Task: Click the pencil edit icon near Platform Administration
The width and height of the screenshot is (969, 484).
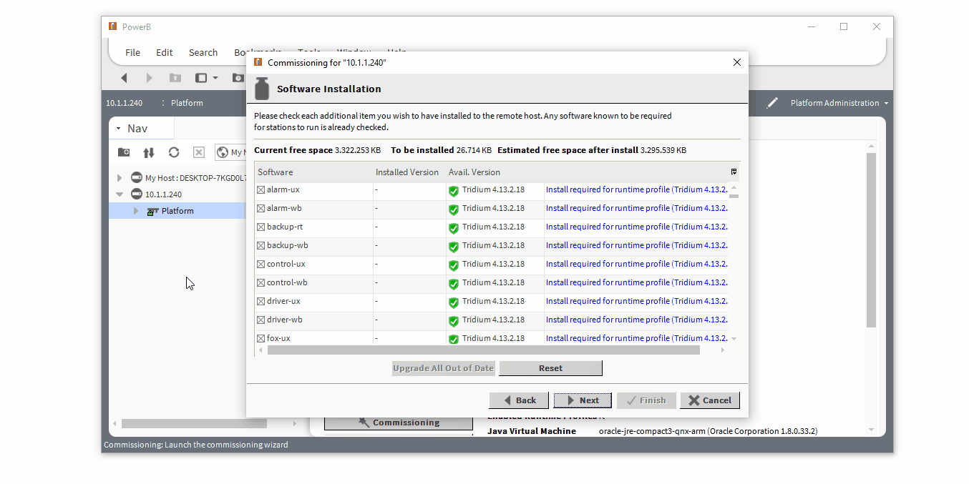Action: 772,103
